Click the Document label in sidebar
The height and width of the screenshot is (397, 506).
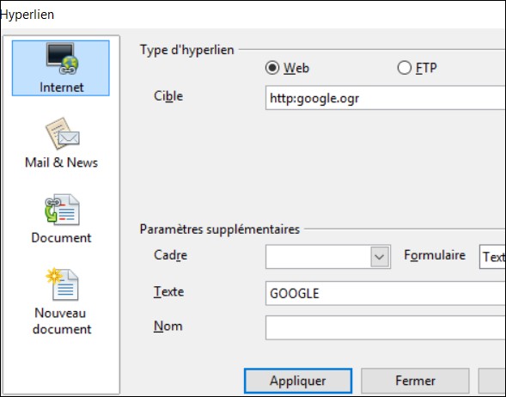[x=61, y=238]
